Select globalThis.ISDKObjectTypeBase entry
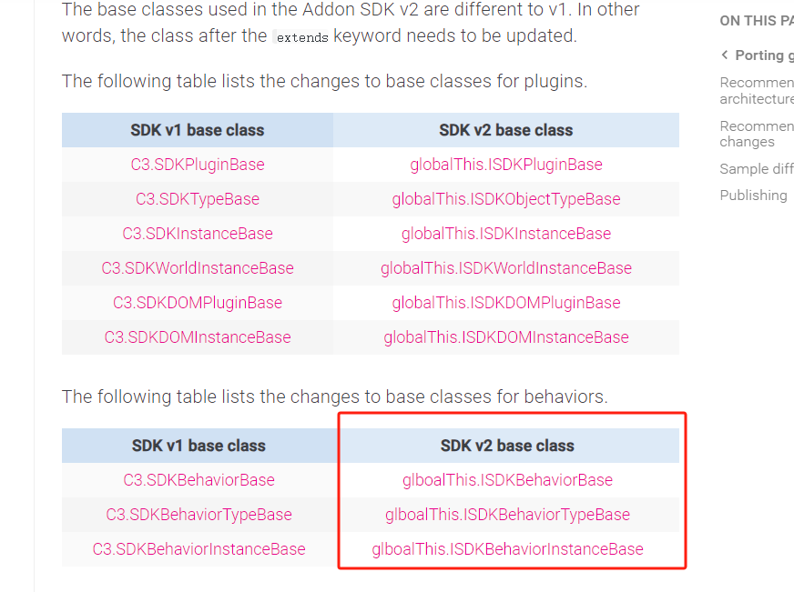Image resolution: width=794 pixels, height=592 pixels. point(506,199)
